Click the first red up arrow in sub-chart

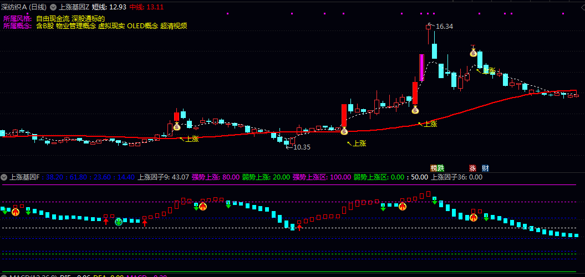click(106, 222)
